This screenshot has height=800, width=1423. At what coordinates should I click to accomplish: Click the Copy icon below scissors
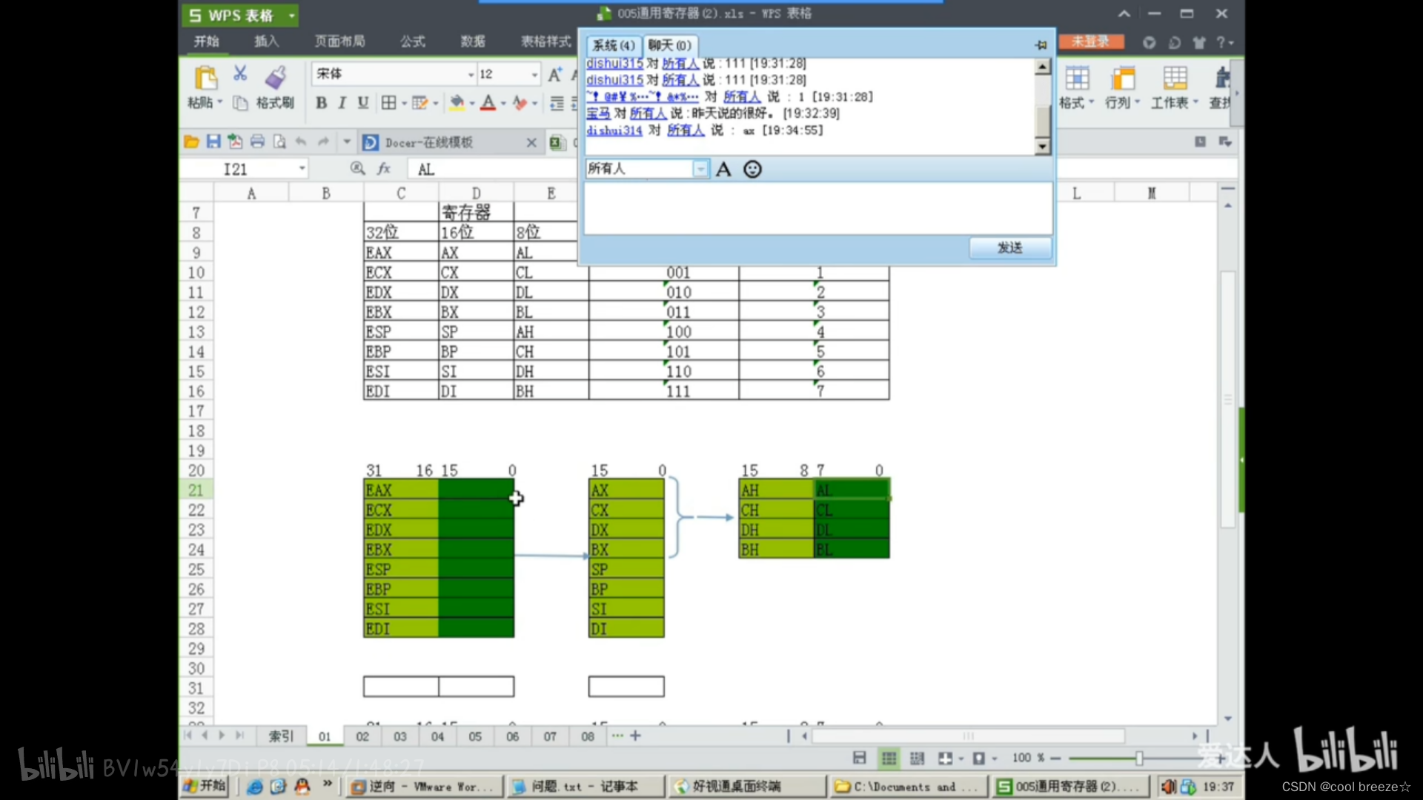[x=240, y=103]
